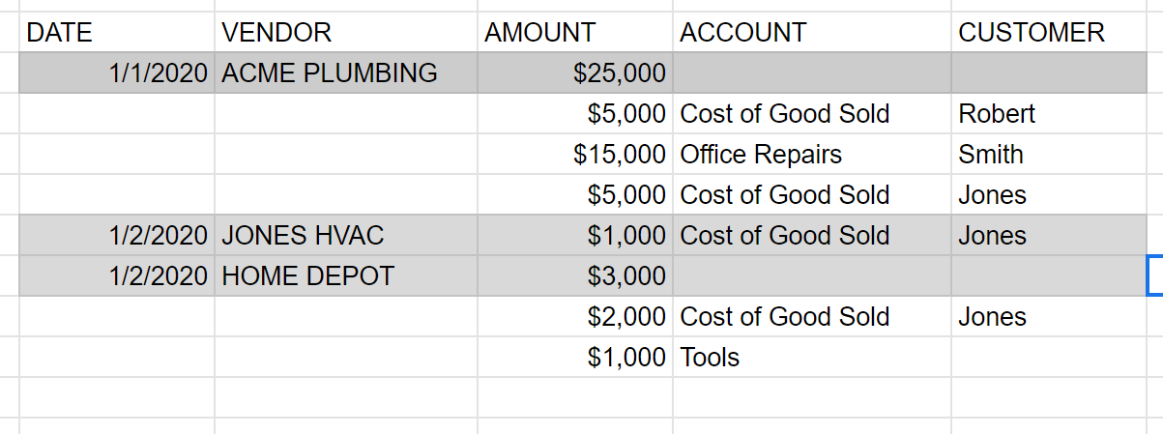Click the ACCOUNT header cell
This screenshot has width=1163, height=434.
811,33
